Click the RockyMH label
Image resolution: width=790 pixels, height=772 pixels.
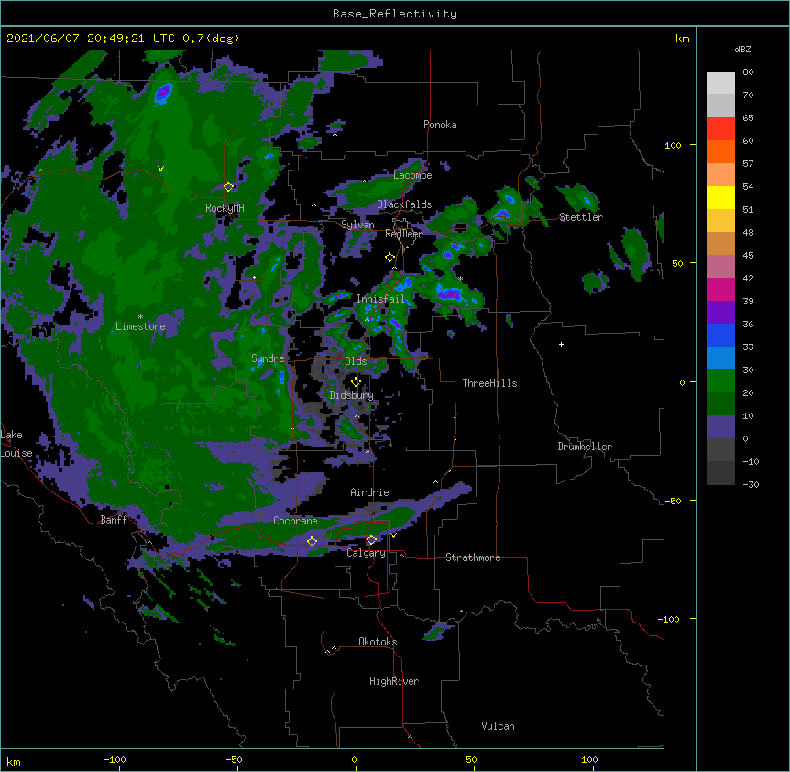(225, 208)
